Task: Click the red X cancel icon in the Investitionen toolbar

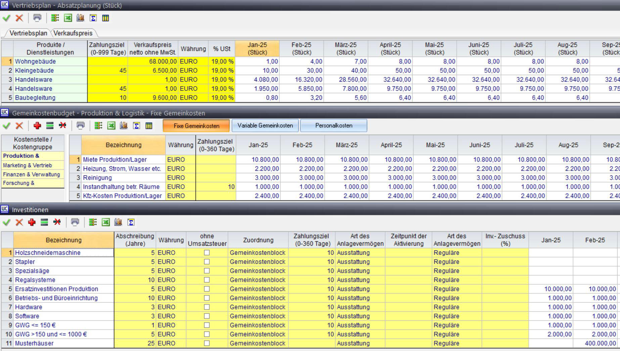Action: (x=19, y=222)
